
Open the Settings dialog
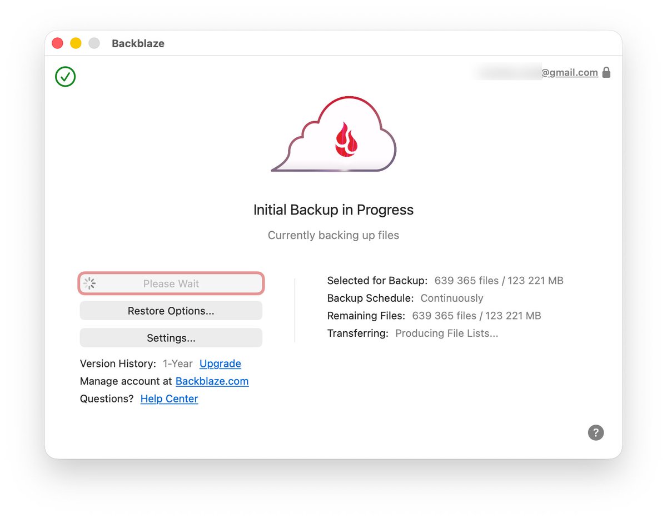171,338
